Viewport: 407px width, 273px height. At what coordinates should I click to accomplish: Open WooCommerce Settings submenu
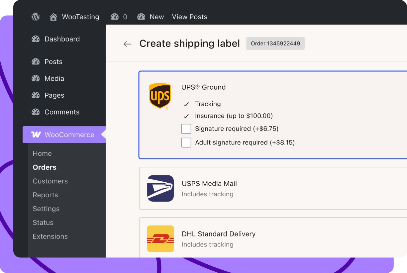[x=46, y=209]
